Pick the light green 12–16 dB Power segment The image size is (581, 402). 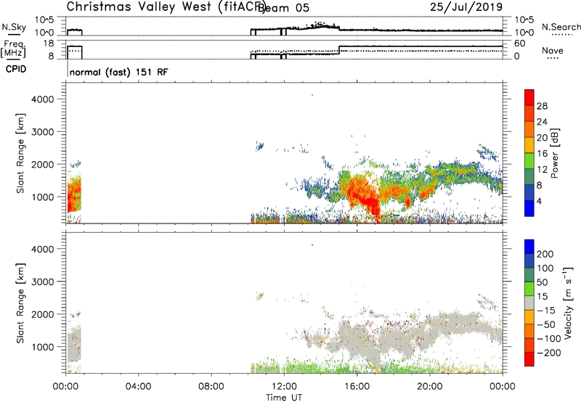pyautogui.click(x=529, y=160)
